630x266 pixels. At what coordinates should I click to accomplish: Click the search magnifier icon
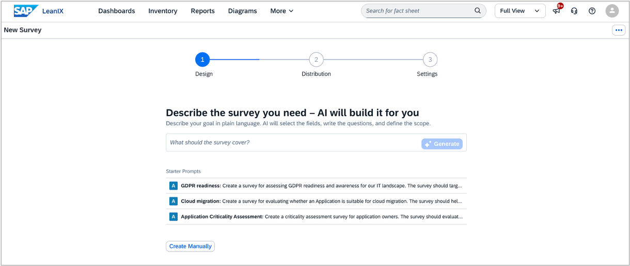(x=478, y=11)
